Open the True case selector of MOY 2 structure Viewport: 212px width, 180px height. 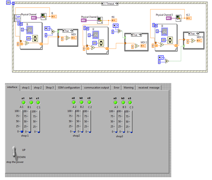pos(139,35)
